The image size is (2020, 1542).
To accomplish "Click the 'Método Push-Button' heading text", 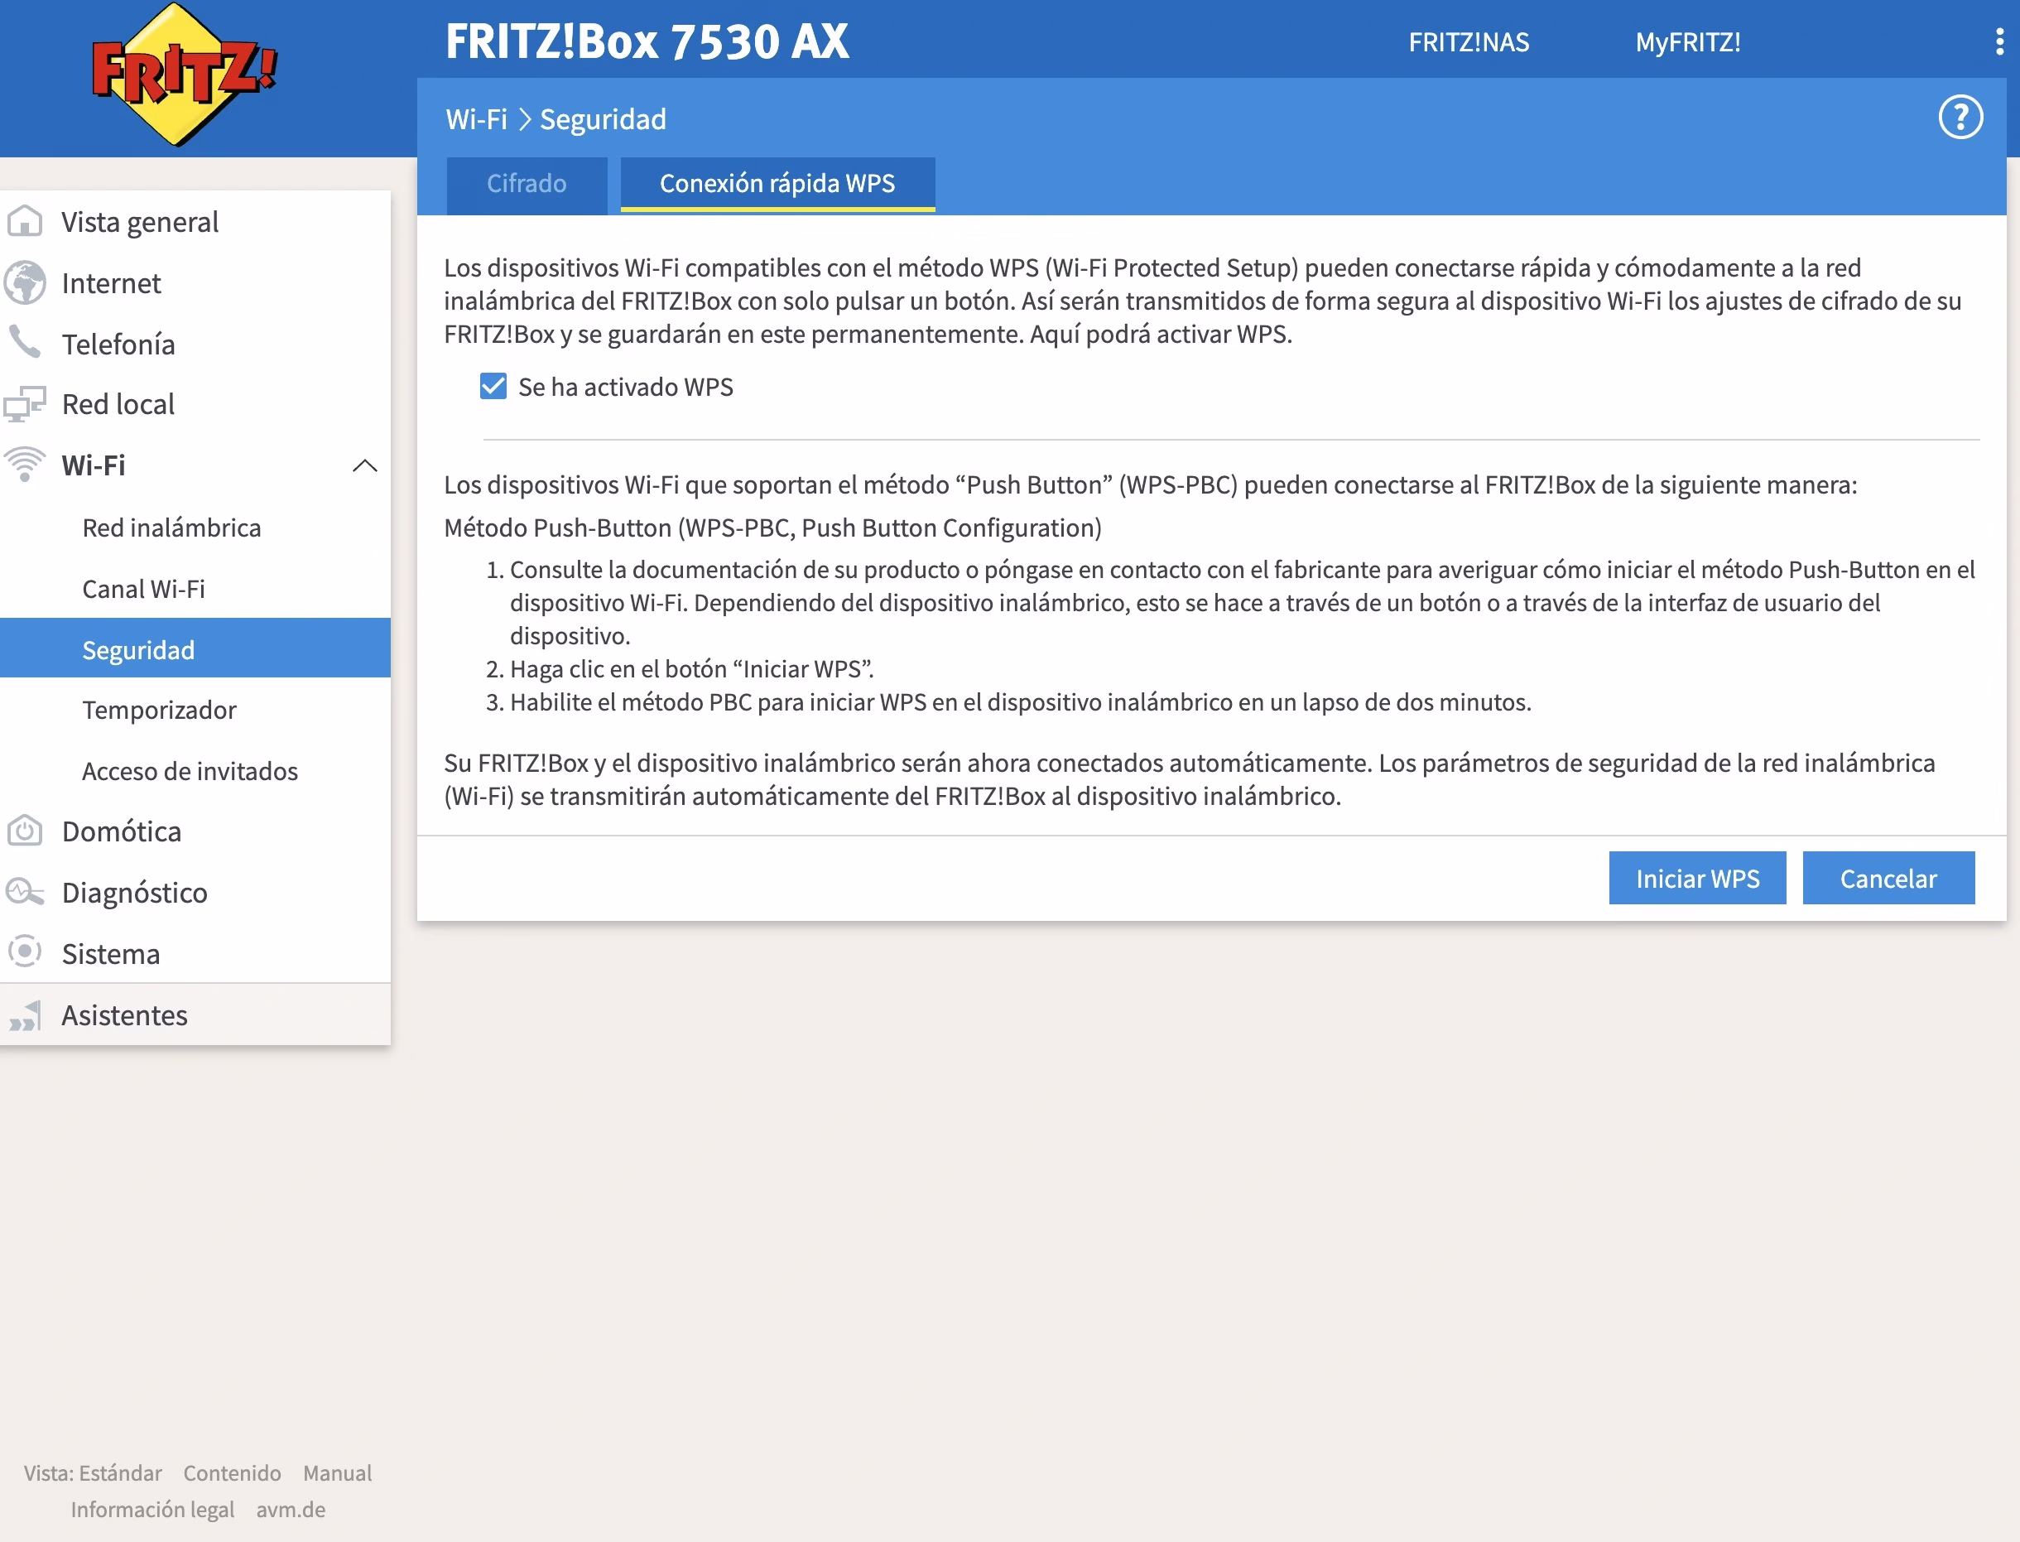I will tap(772, 528).
